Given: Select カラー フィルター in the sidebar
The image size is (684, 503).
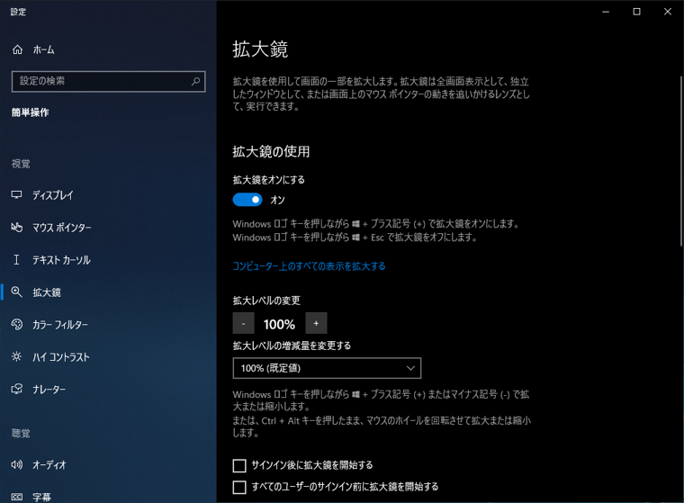Looking at the screenshot, I should [x=108, y=325].
